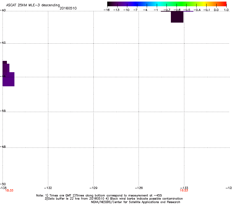Click the -126 longitude axis label

[139, 188]
